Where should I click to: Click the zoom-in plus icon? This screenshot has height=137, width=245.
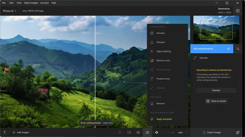pos(172,132)
